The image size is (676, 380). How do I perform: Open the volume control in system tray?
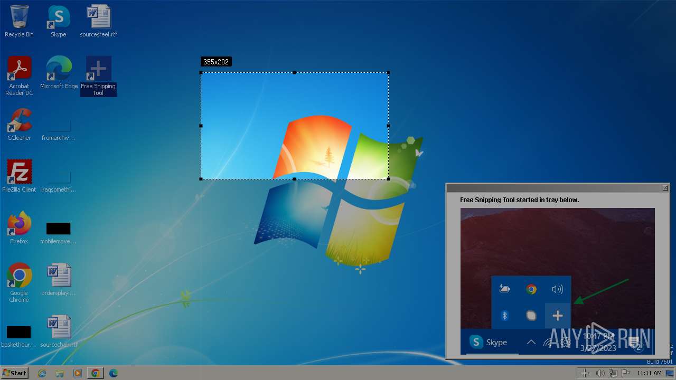(x=600, y=373)
